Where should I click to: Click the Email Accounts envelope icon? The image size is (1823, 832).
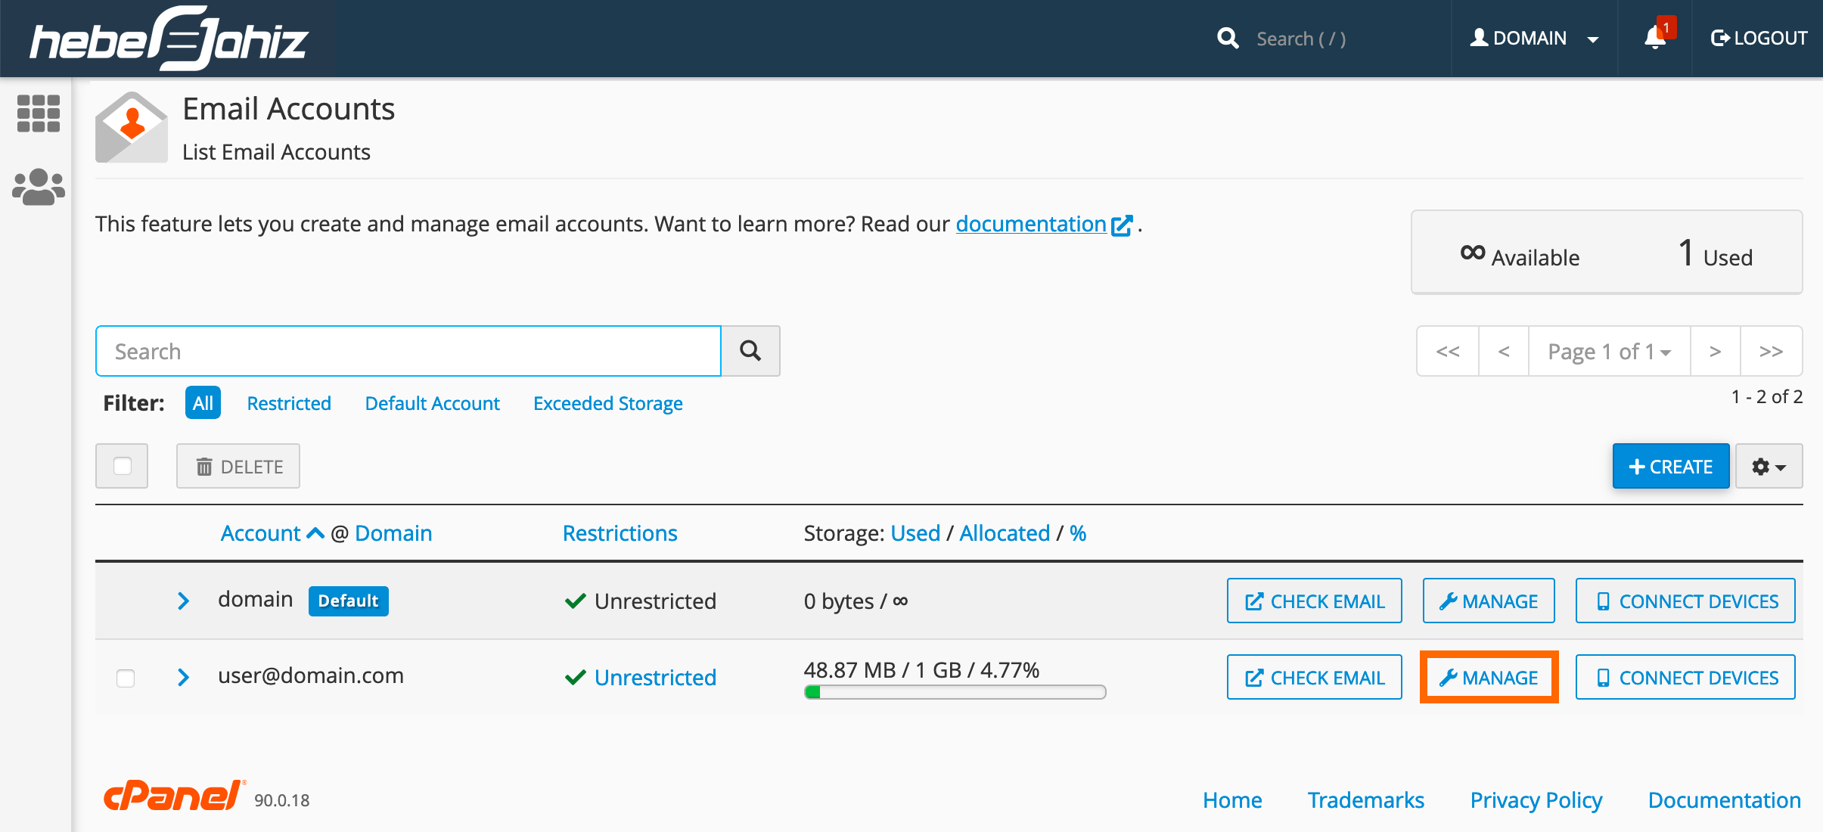coord(131,127)
